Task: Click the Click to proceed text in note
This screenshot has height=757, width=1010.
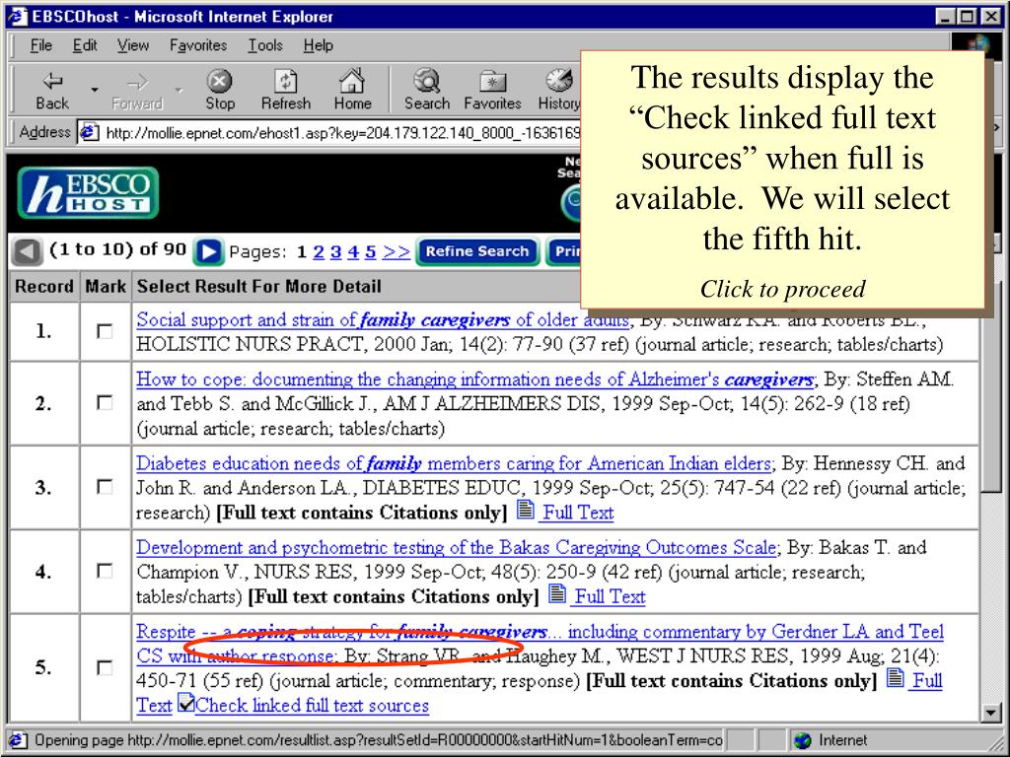Action: click(x=782, y=289)
